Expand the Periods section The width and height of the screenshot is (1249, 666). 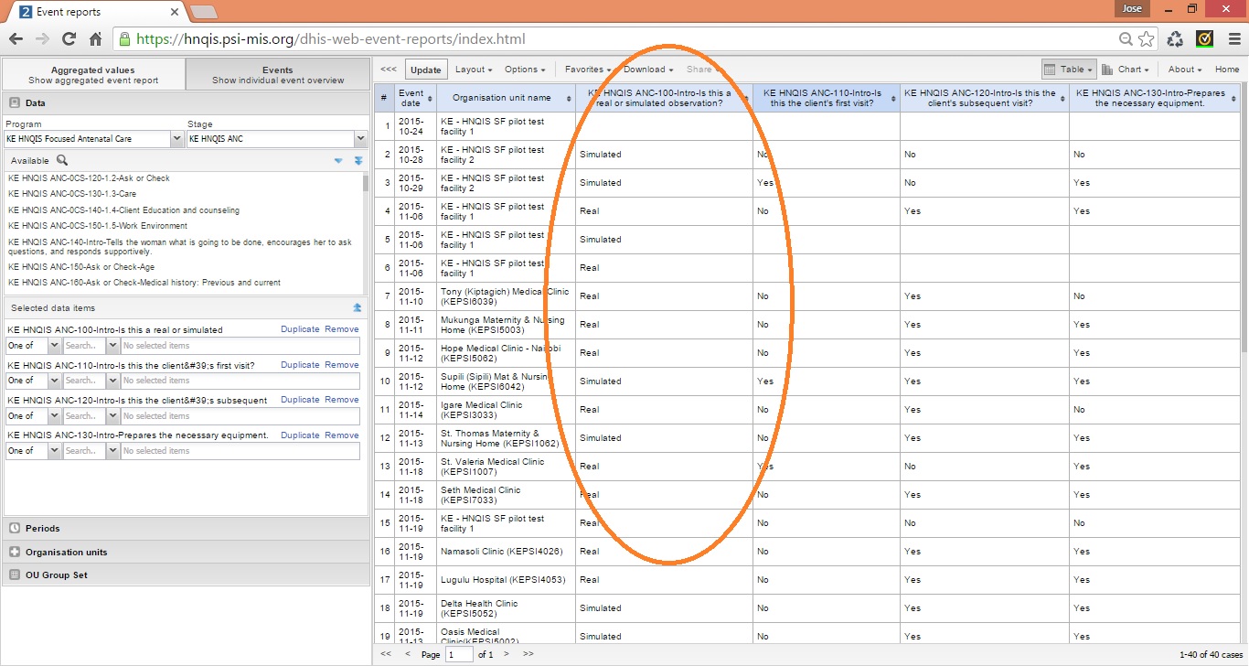point(42,528)
